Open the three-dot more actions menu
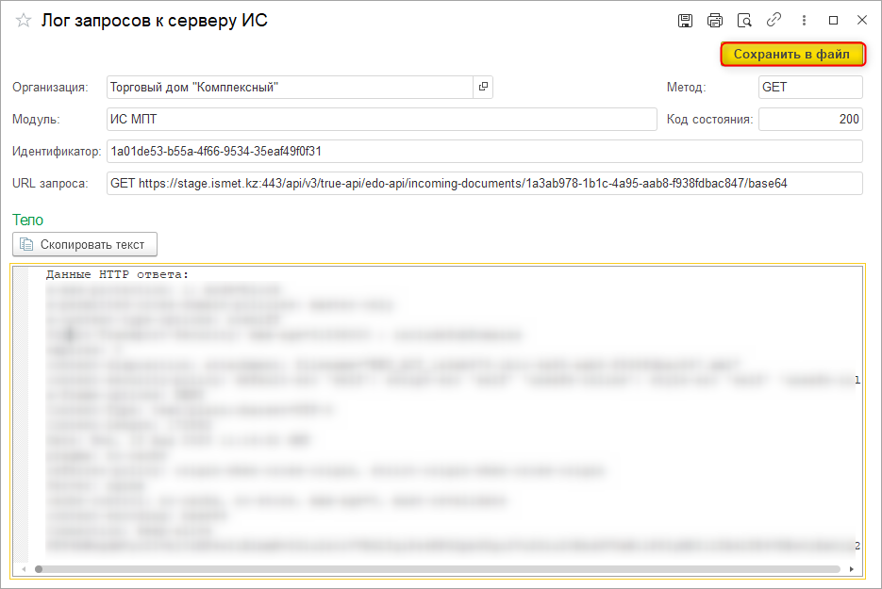This screenshot has width=882, height=589. point(804,21)
